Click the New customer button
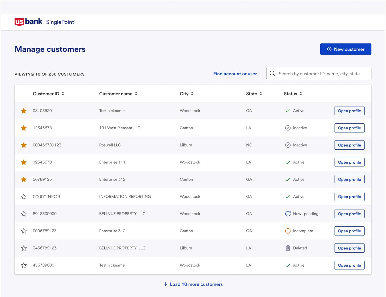Viewport: 386px width, 297px height. coord(346,49)
